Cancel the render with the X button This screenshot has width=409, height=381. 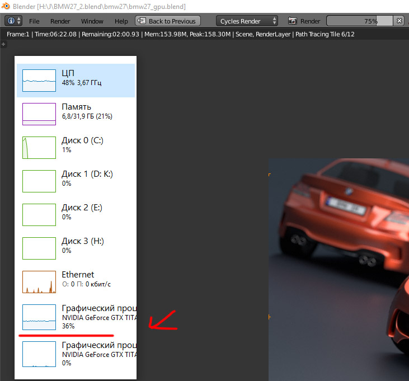point(399,21)
